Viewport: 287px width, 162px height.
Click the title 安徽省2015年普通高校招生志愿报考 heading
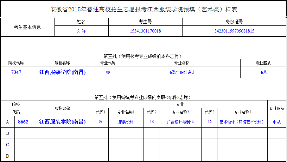144,9
